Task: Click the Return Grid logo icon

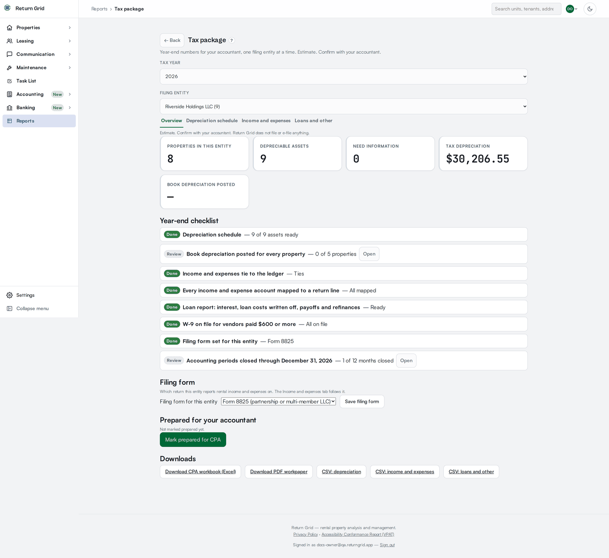Action: (7, 8)
